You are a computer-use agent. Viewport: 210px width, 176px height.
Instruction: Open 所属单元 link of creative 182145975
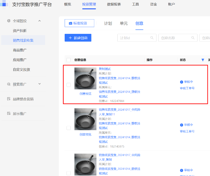click(x=120, y=139)
